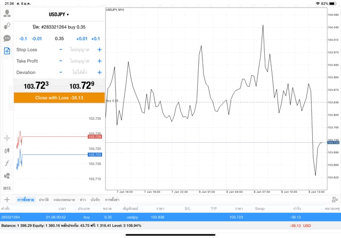341x238 pixels.
Task: Open the indicators function icon
Action: [7, 163]
